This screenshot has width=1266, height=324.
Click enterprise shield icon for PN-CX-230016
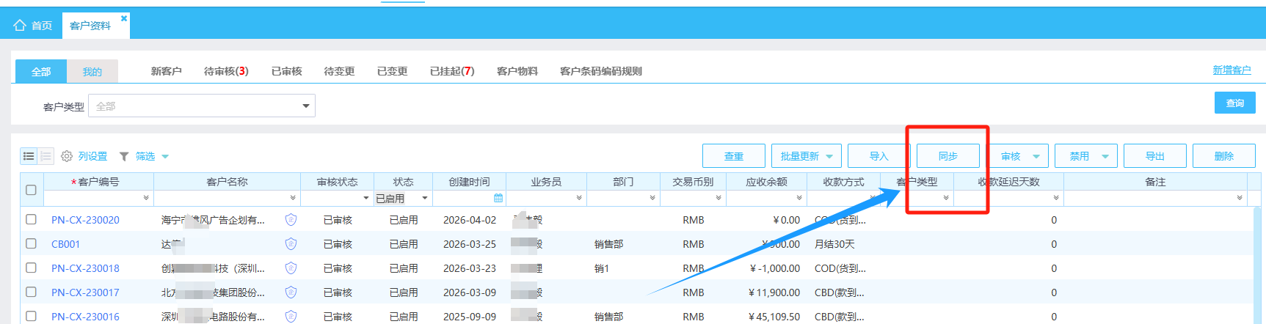291,316
